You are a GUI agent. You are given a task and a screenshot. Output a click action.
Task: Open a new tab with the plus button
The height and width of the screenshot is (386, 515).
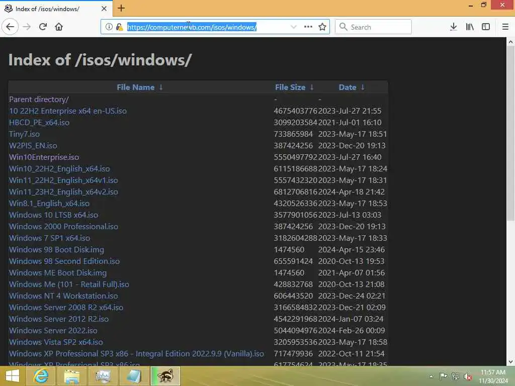(x=121, y=8)
